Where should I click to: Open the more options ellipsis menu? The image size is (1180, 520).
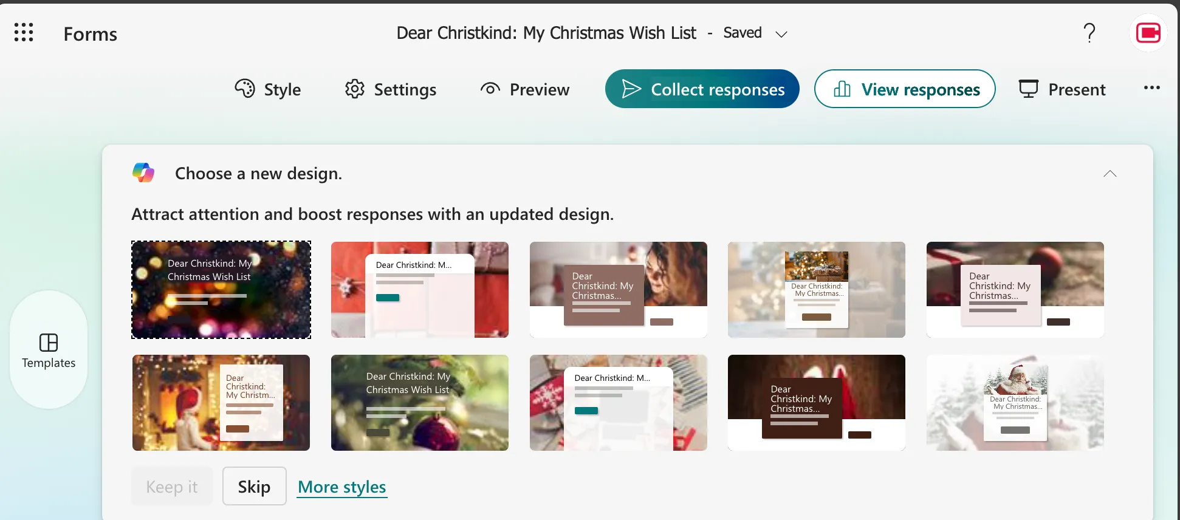1151,87
